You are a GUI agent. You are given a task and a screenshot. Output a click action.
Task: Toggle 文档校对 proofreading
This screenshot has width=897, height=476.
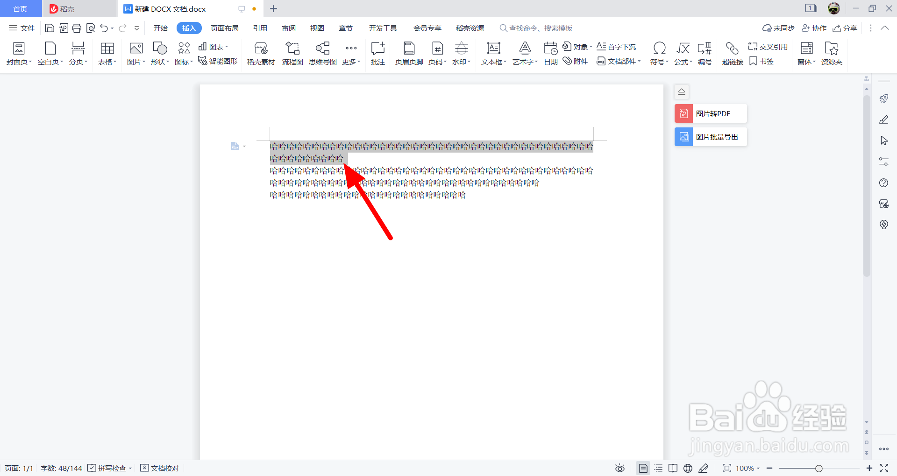[x=160, y=468]
